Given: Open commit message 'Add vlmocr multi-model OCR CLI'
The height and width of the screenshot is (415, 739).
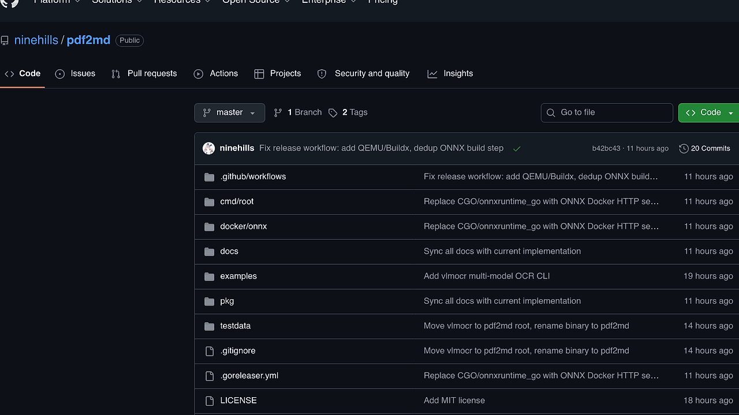Looking at the screenshot, I should [x=487, y=276].
